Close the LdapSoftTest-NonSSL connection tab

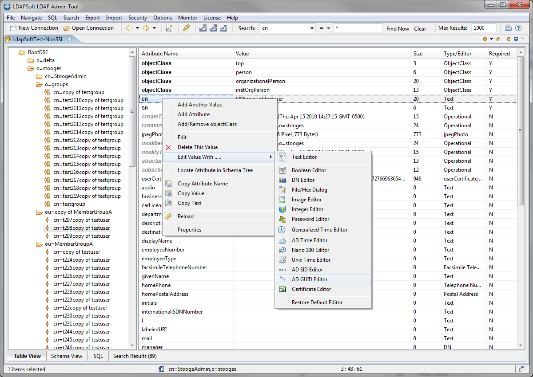click(69, 39)
